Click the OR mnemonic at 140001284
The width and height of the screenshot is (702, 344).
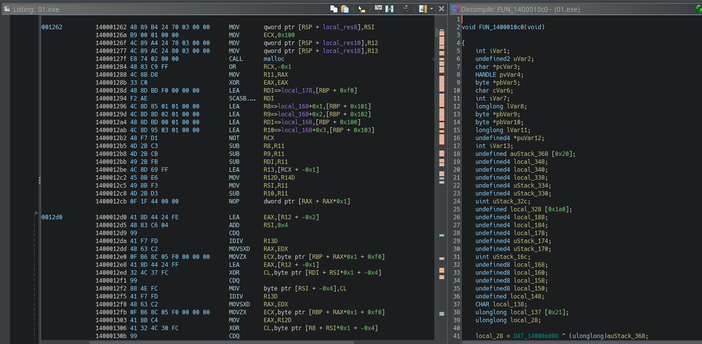[x=233, y=67]
